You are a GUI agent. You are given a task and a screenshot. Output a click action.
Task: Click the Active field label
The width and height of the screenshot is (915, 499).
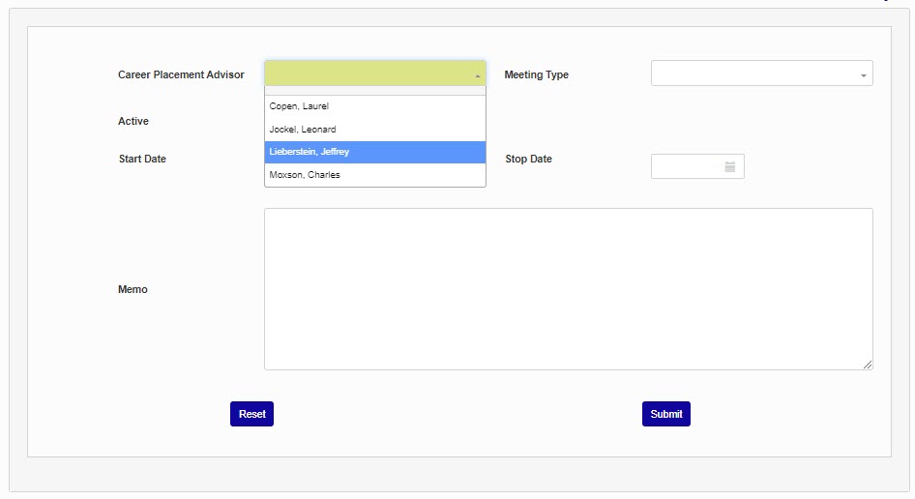133,121
